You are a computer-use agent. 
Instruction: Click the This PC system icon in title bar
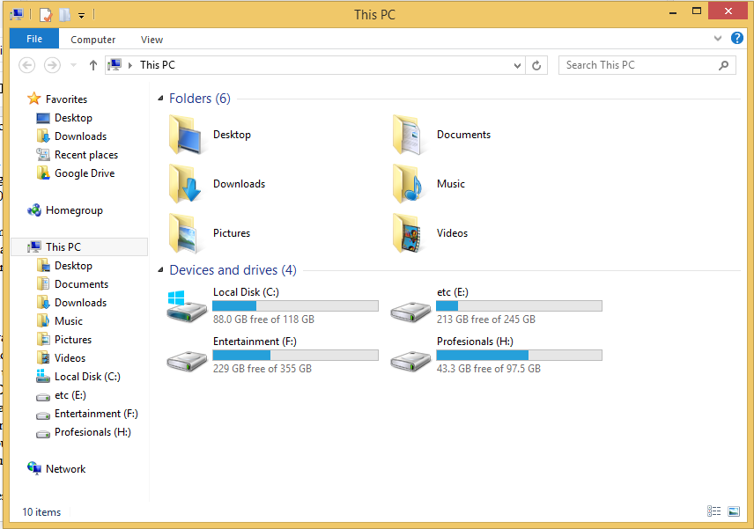(17, 15)
